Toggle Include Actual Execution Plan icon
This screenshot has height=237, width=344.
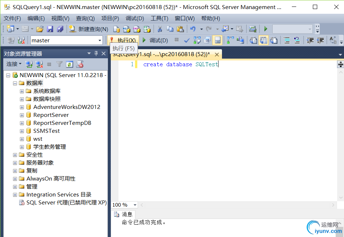point(230,40)
